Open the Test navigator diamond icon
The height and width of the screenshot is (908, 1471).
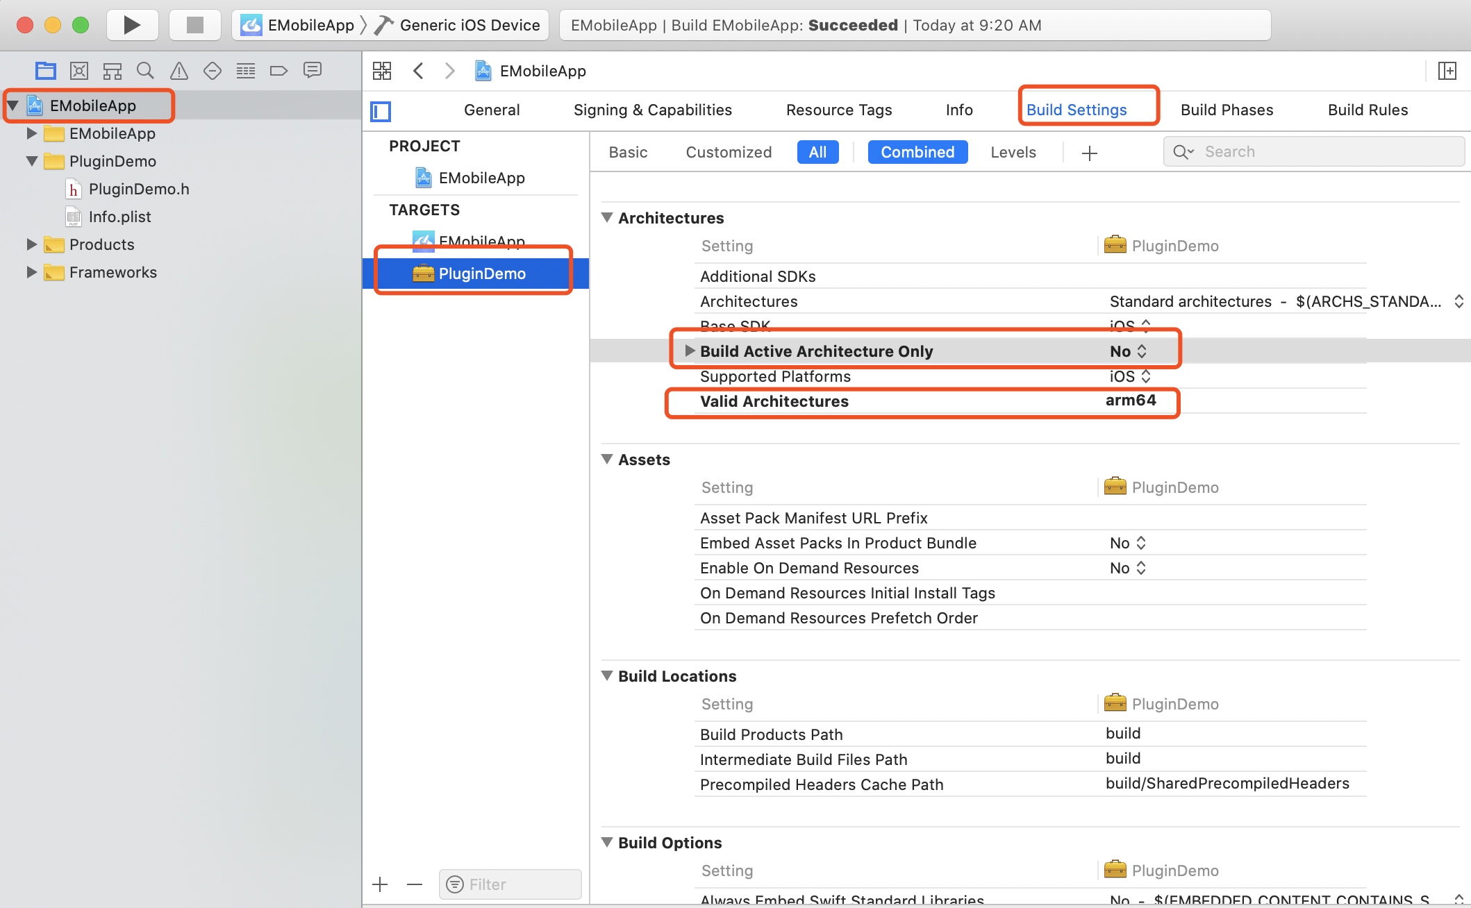pyautogui.click(x=213, y=70)
